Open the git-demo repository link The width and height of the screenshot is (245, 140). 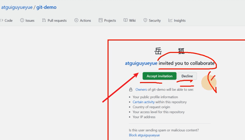coord(46,7)
